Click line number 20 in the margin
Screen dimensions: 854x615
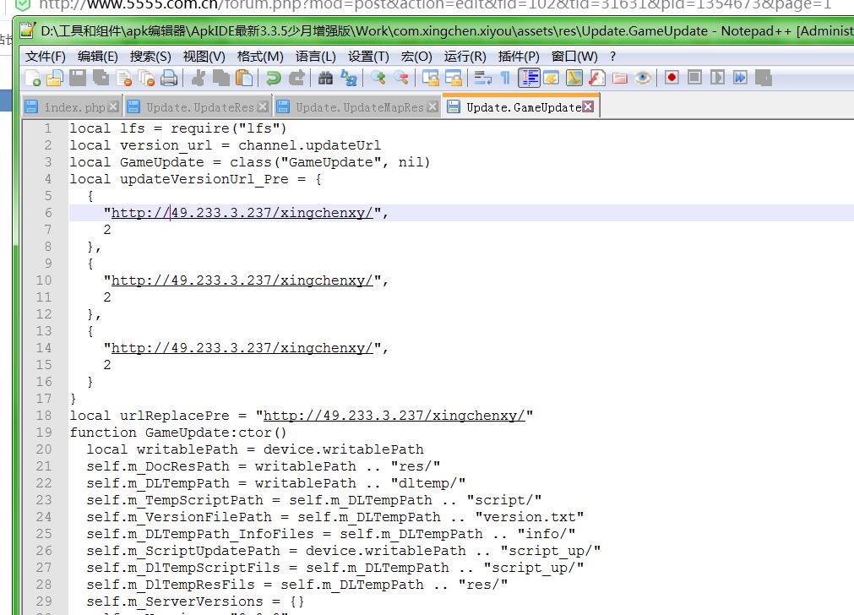pos(43,449)
